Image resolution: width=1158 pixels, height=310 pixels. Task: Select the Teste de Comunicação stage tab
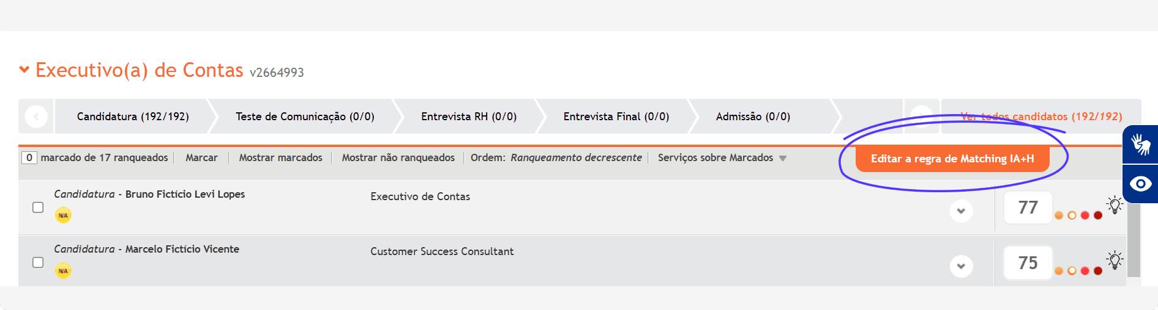coord(305,117)
